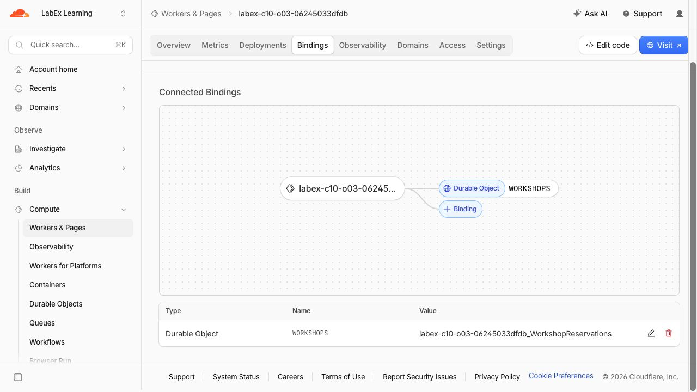The width and height of the screenshot is (697, 392).
Task: Open the Settings tab
Action: pos(491,45)
